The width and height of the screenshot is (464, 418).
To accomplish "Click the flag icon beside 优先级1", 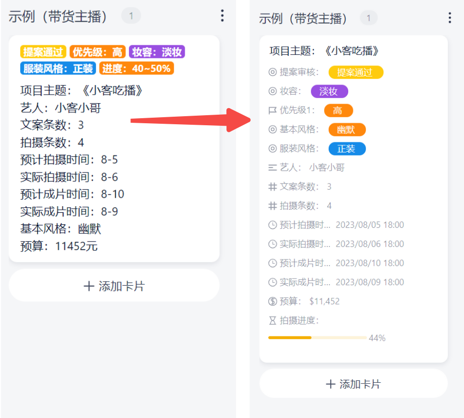I will click(x=273, y=110).
